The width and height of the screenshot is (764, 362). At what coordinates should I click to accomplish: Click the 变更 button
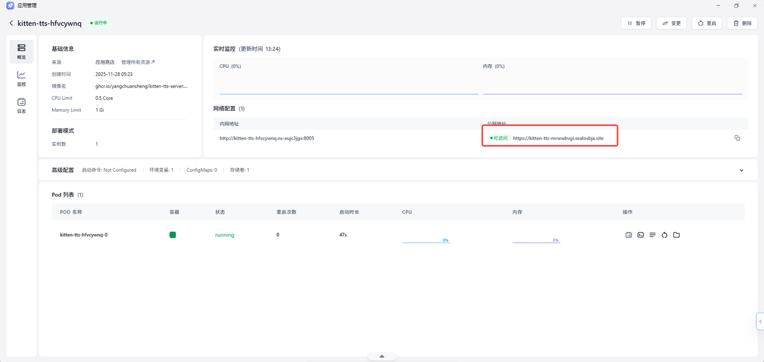(671, 23)
